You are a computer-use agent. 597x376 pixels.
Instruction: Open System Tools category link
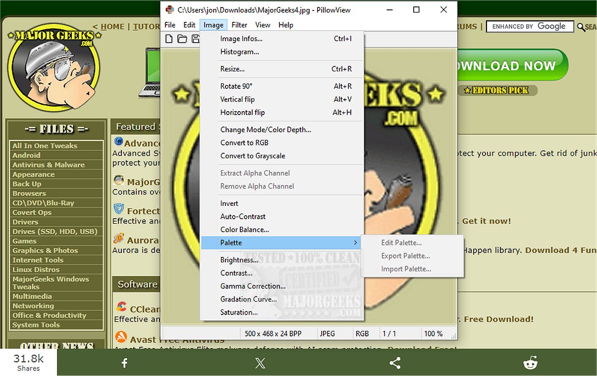[36, 325]
